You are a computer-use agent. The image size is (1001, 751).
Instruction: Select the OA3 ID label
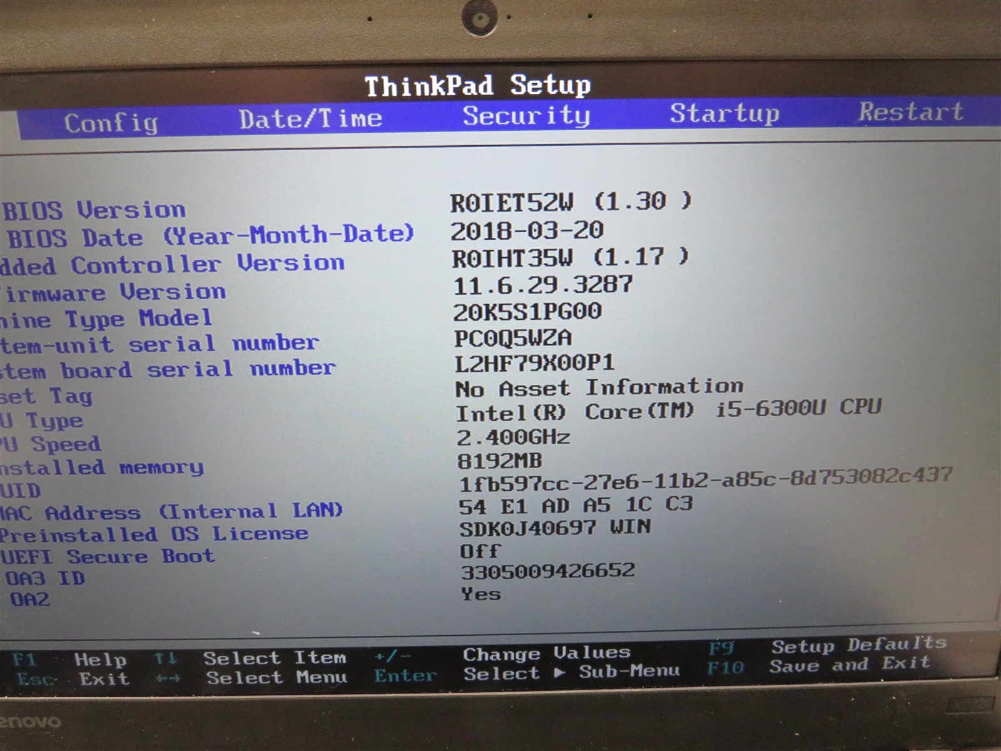(x=45, y=578)
